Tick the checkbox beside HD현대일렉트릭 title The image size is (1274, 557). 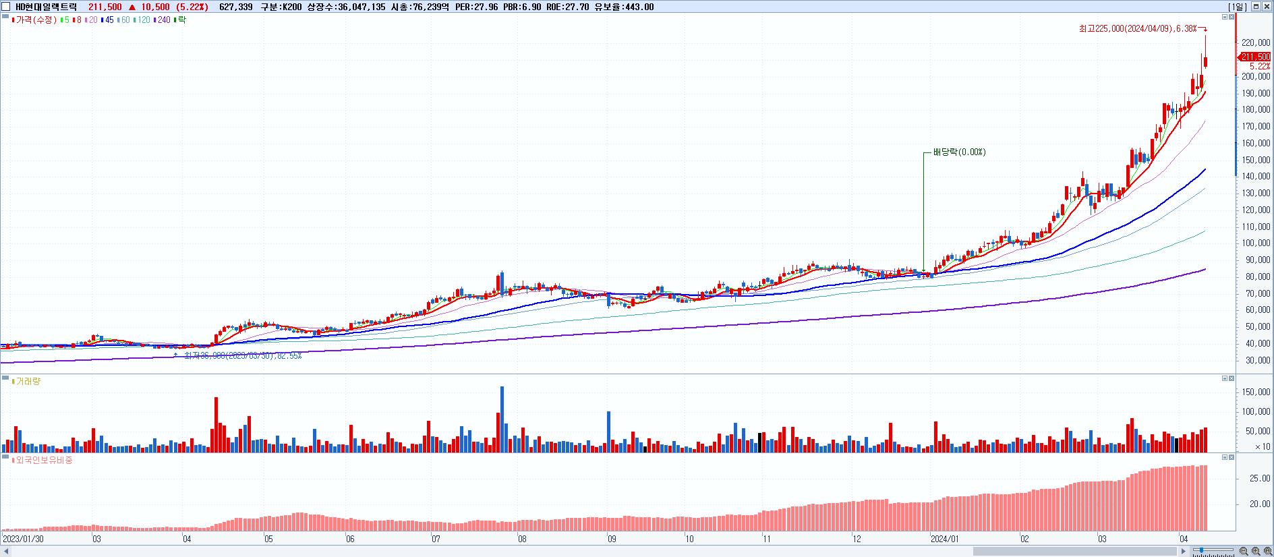[x=6, y=7]
